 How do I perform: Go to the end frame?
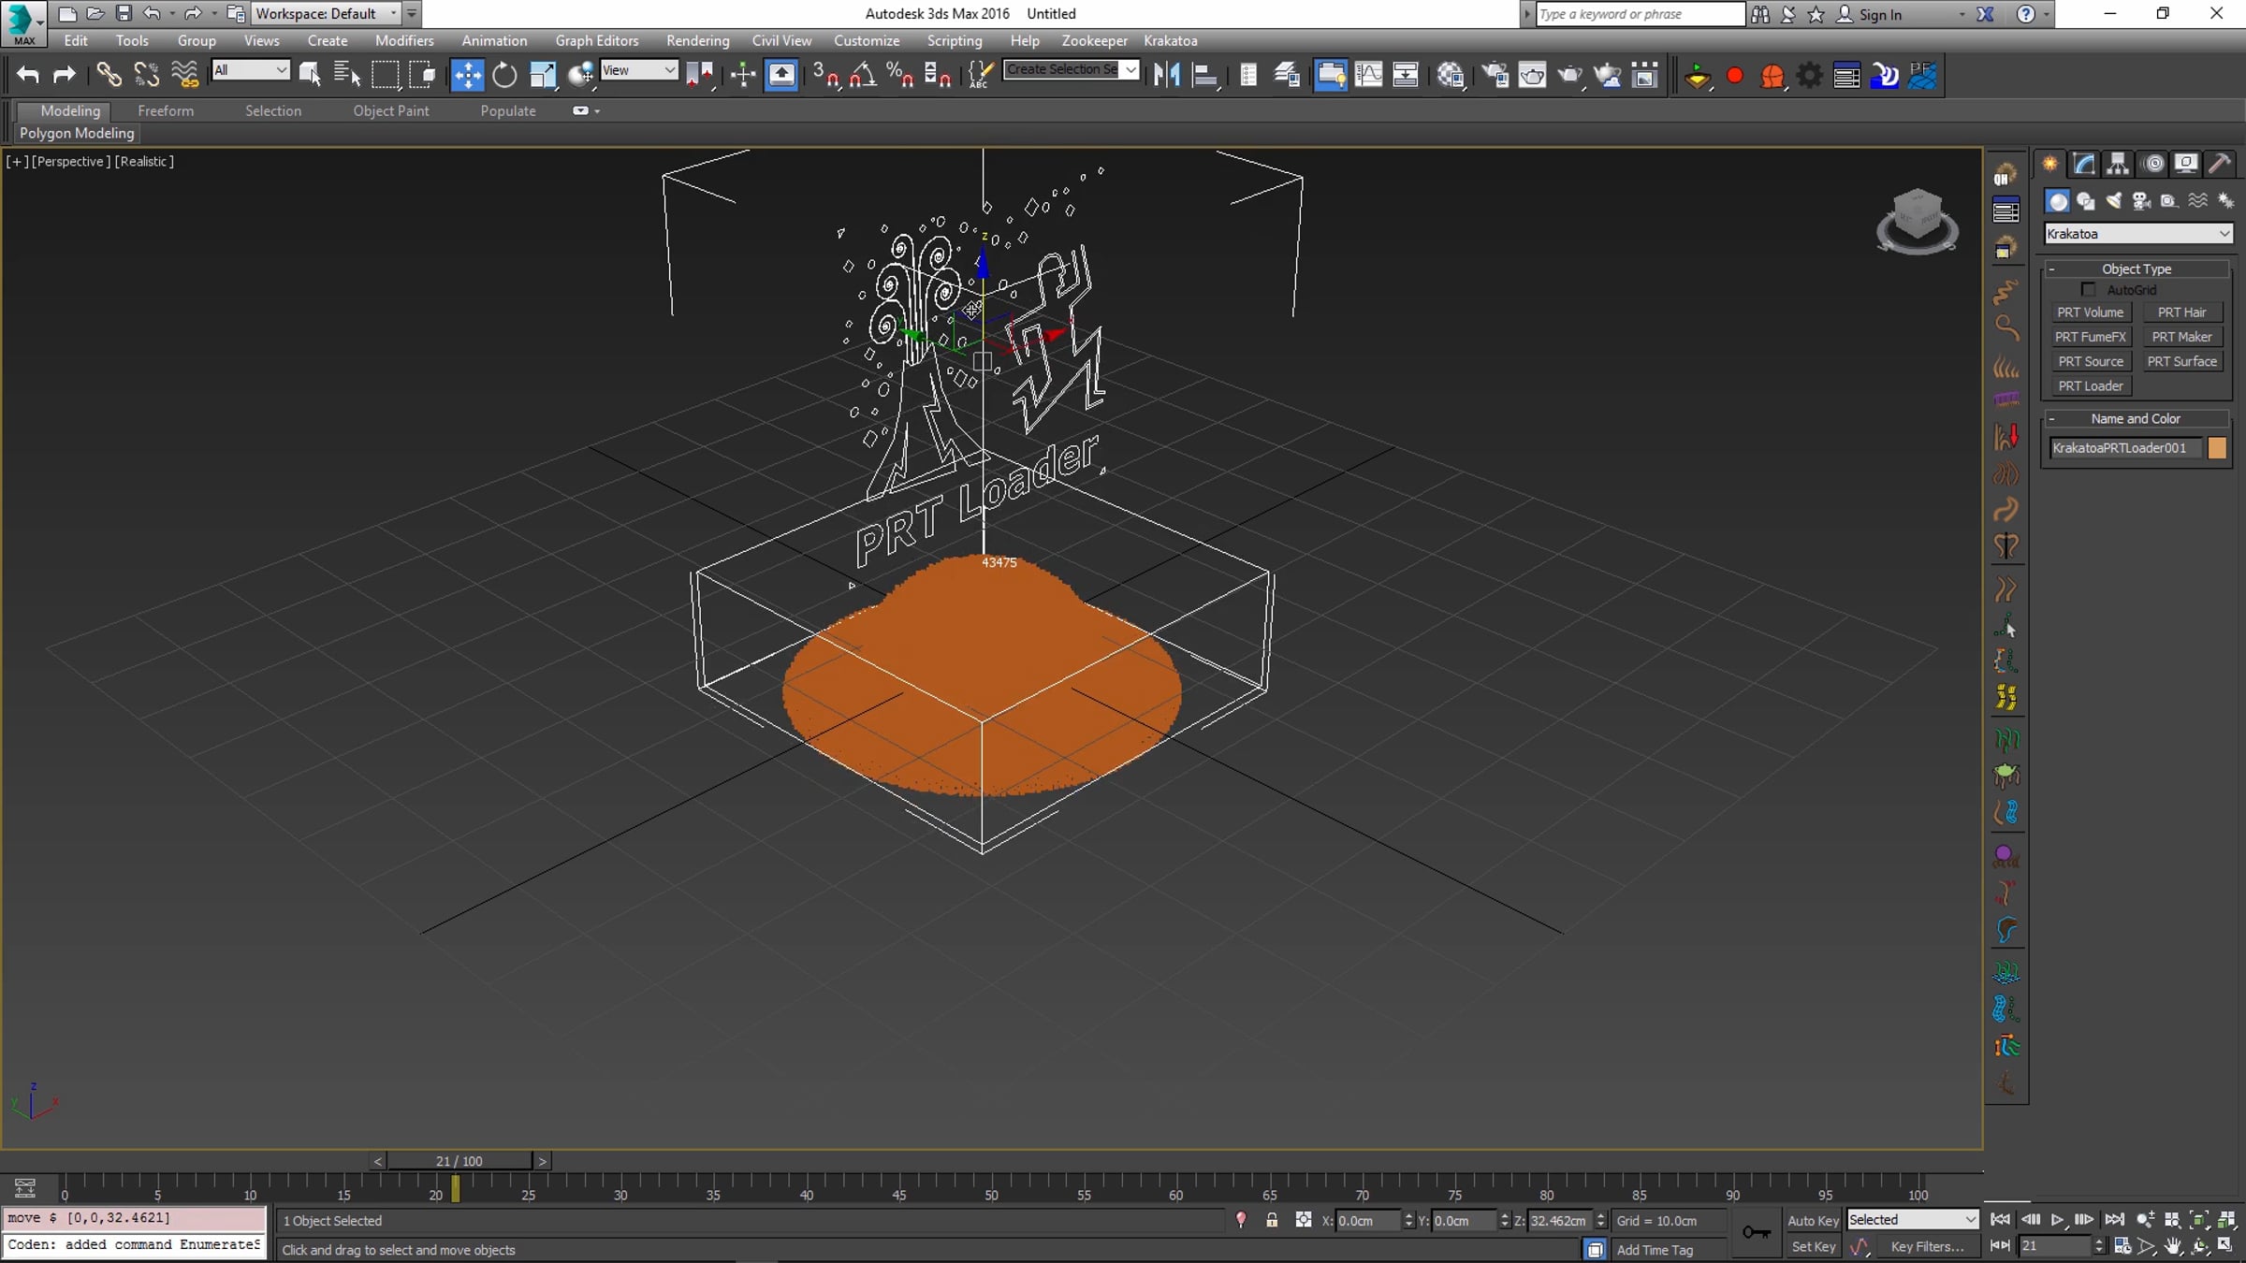tap(2114, 1220)
